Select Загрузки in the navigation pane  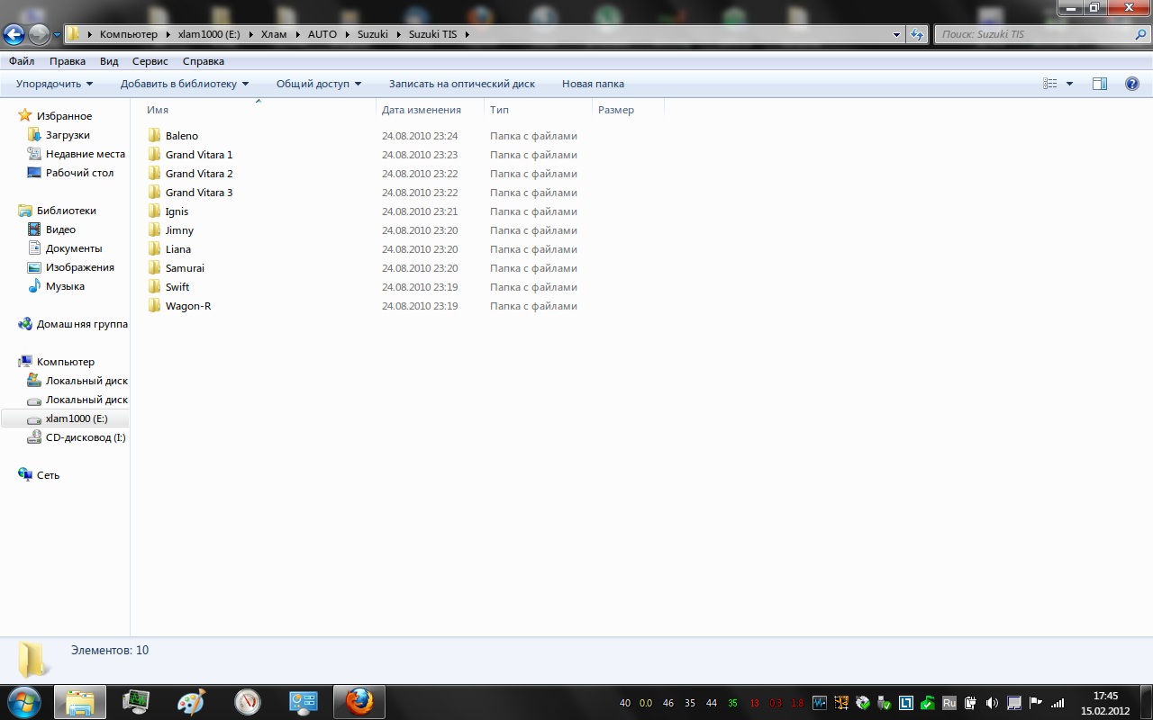coord(68,135)
